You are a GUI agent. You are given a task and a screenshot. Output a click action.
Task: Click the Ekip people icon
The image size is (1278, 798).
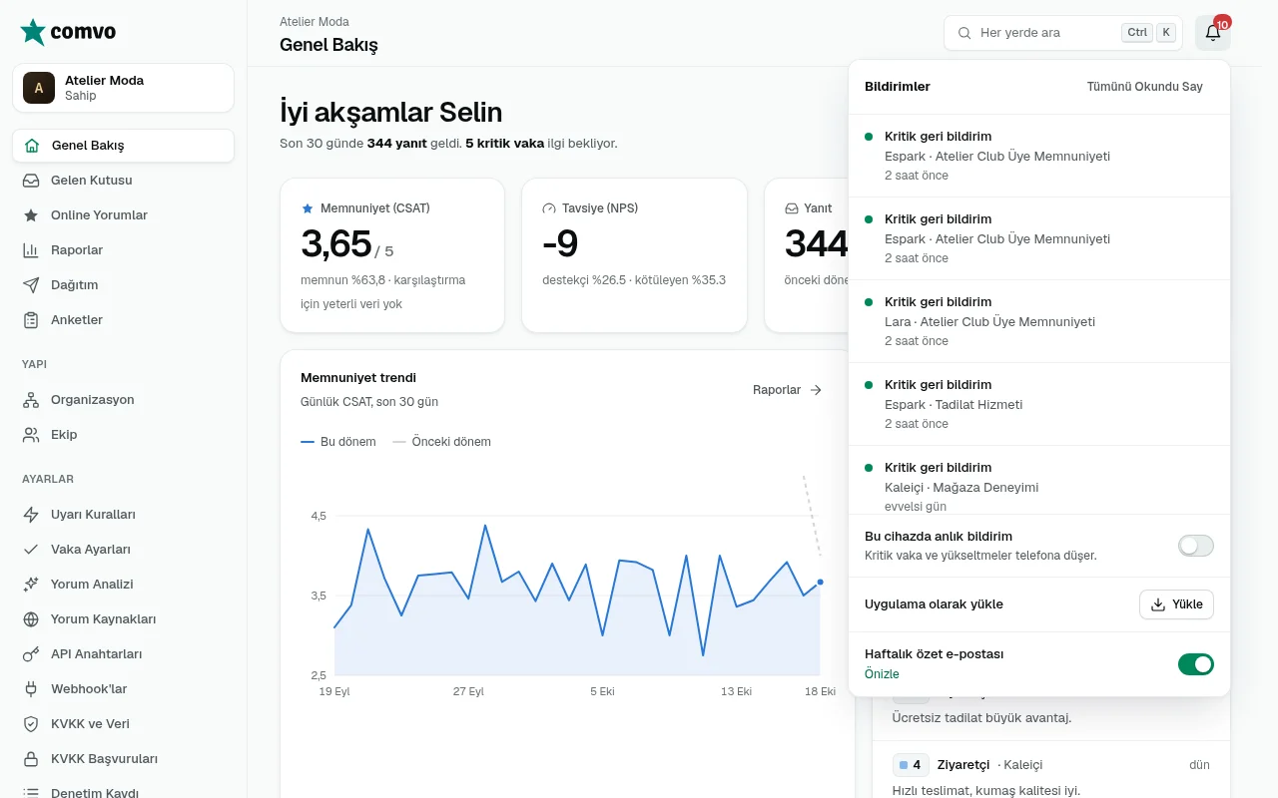[31, 435]
